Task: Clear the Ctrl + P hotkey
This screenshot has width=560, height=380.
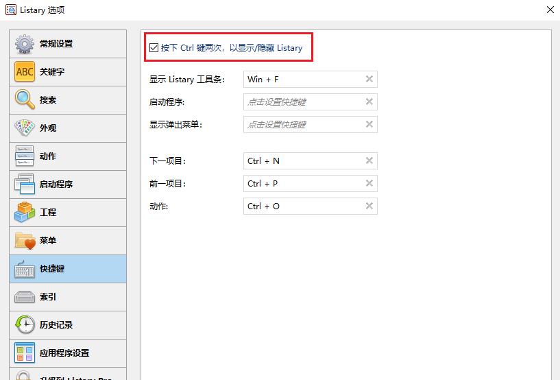Action: click(x=369, y=183)
